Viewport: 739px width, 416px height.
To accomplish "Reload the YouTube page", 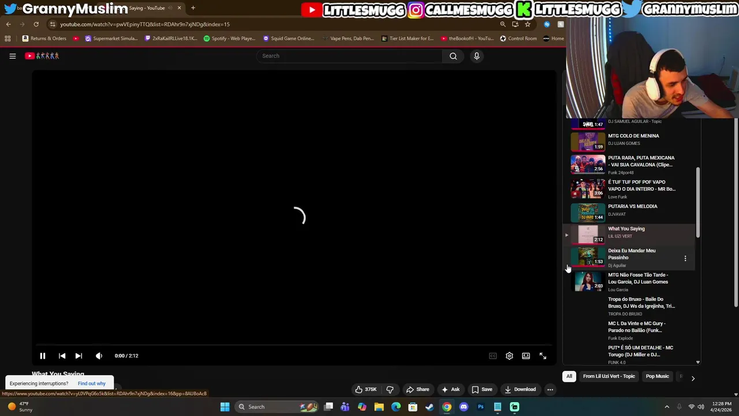I will coord(36,24).
